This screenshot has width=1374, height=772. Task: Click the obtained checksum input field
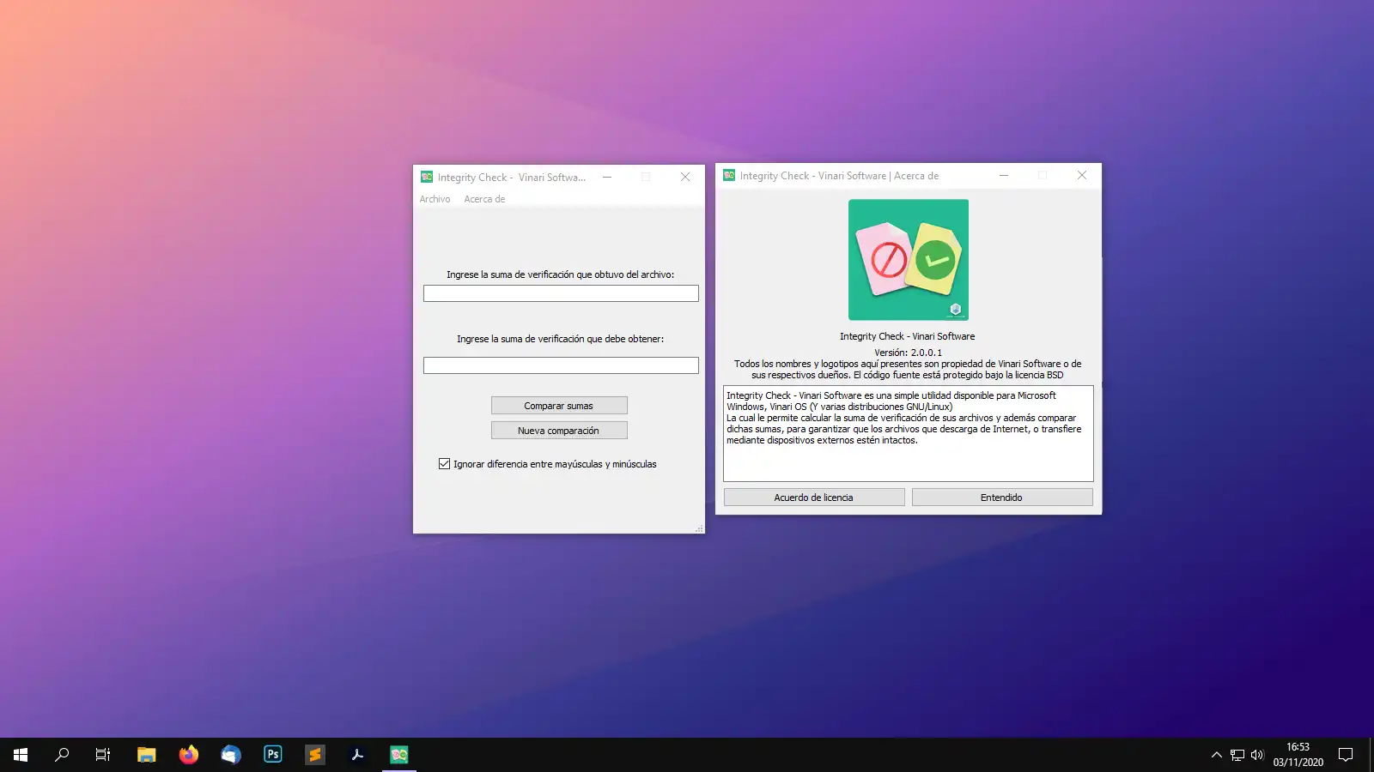(x=561, y=293)
